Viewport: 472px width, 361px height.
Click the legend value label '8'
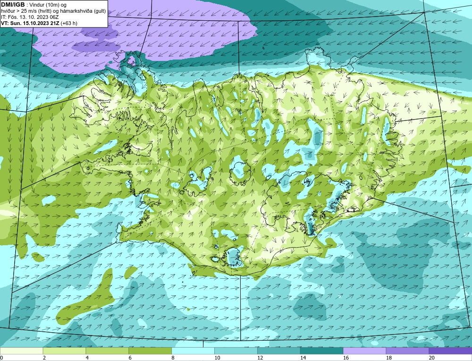tap(173, 358)
